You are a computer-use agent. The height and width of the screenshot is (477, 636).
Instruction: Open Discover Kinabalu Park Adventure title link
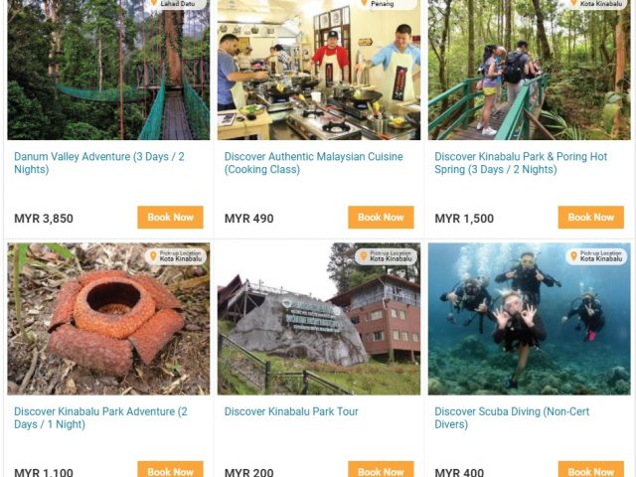pyautogui.click(x=100, y=417)
